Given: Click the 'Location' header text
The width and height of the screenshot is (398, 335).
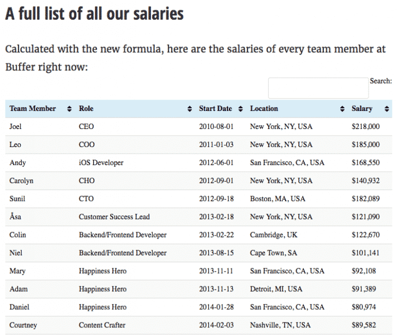Looking at the screenshot, I should [x=264, y=109].
